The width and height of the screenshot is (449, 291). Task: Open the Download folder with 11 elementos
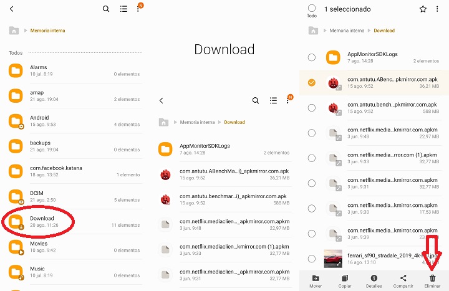tap(74, 222)
